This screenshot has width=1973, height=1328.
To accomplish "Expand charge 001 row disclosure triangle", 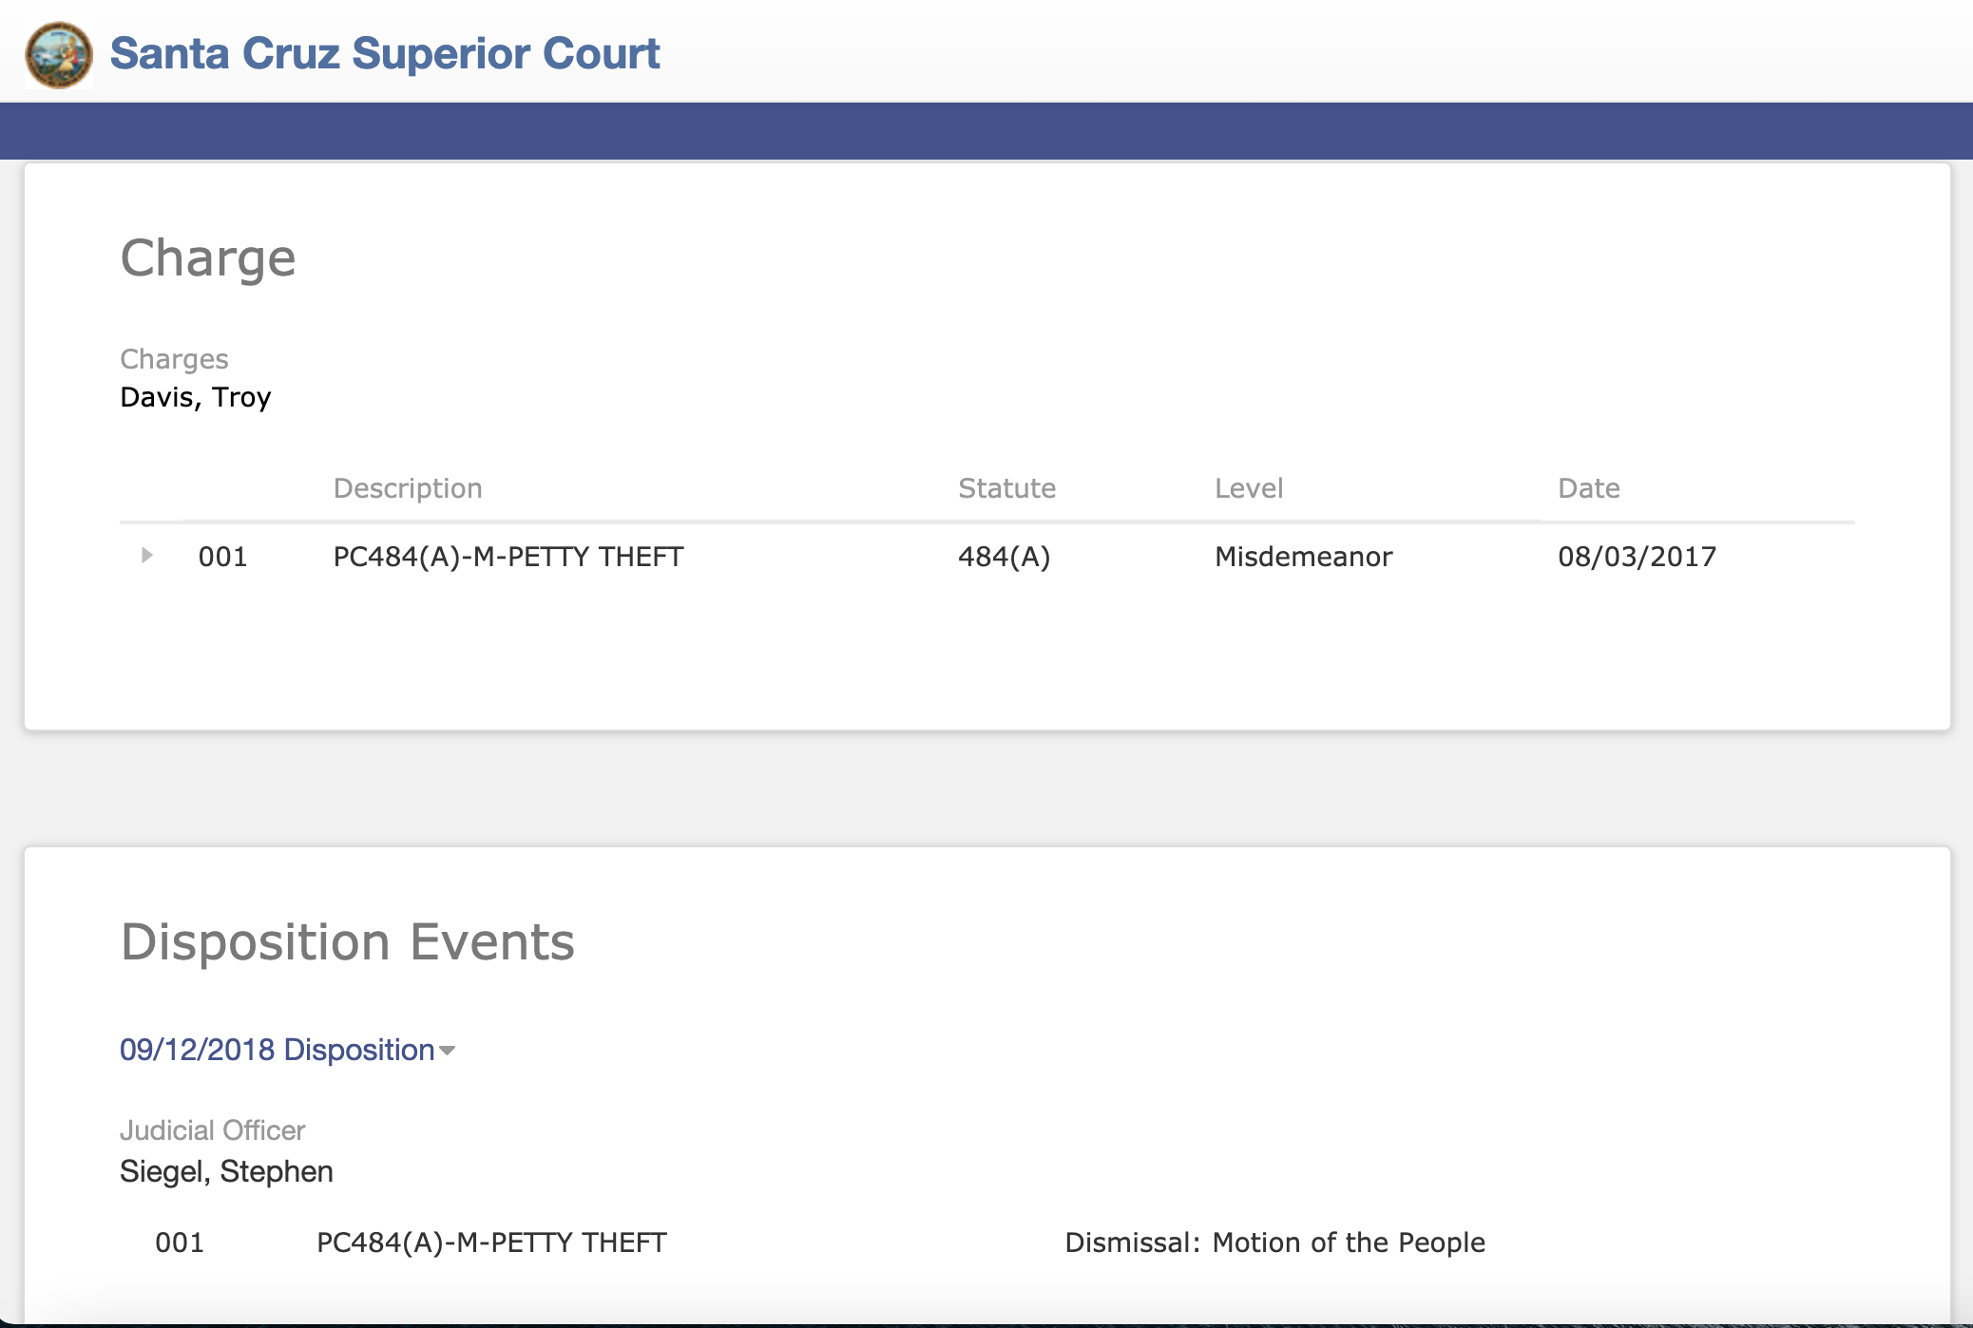I will (x=146, y=556).
